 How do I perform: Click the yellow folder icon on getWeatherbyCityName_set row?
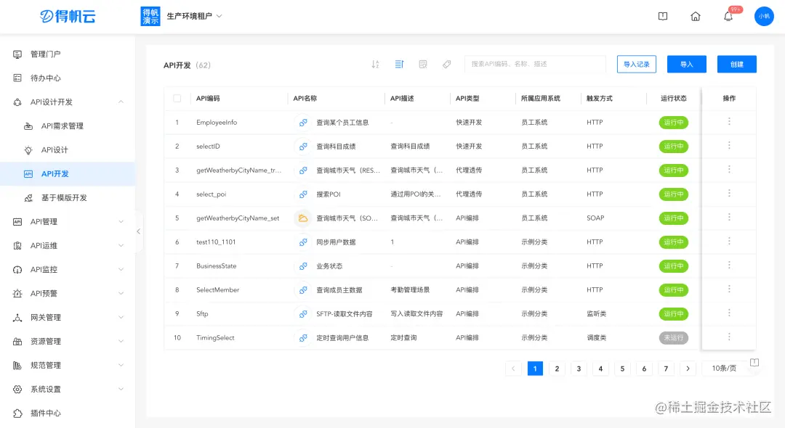click(303, 218)
